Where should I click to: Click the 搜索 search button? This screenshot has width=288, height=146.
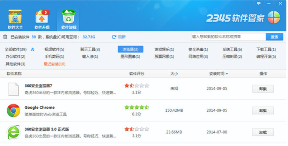(274, 37)
